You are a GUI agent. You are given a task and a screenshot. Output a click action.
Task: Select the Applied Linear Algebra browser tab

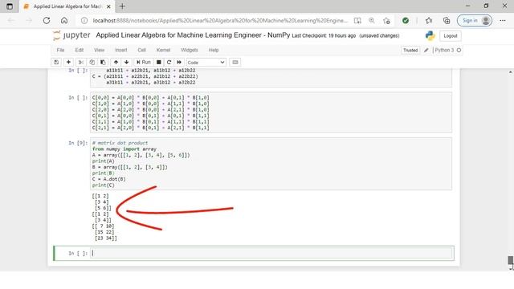click(x=67, y=6)
